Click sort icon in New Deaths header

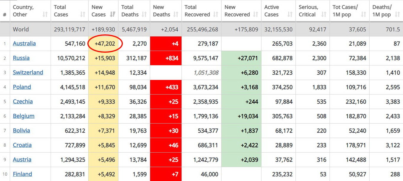pyautogui.click(x=176, y=15)
